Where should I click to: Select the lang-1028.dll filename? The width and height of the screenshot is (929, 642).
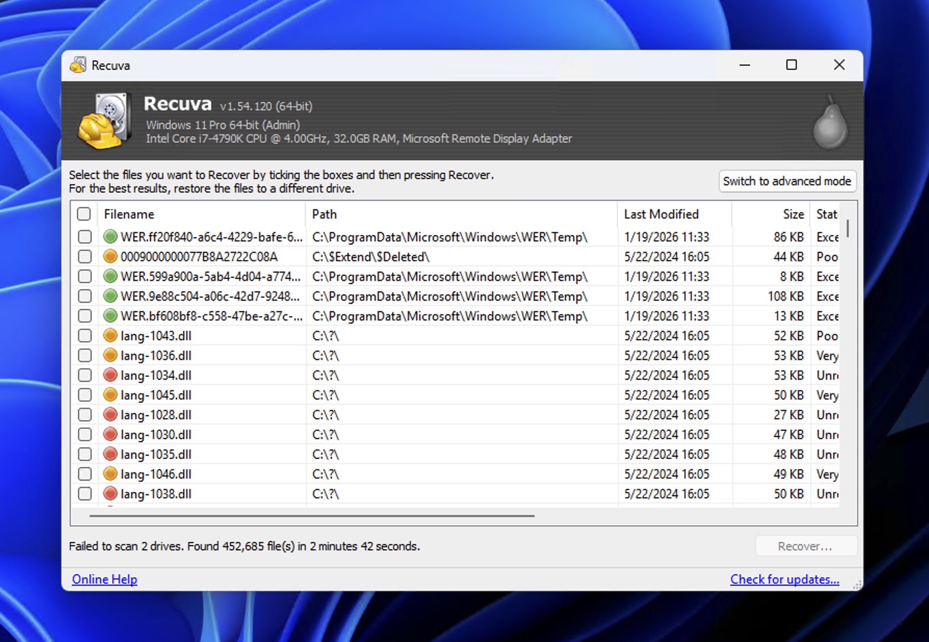156,415
